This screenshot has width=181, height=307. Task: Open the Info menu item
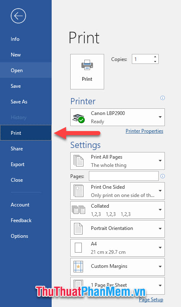click(26, 39)
